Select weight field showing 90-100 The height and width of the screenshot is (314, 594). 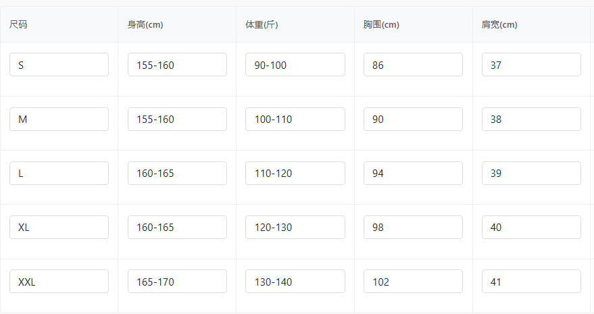295,65
